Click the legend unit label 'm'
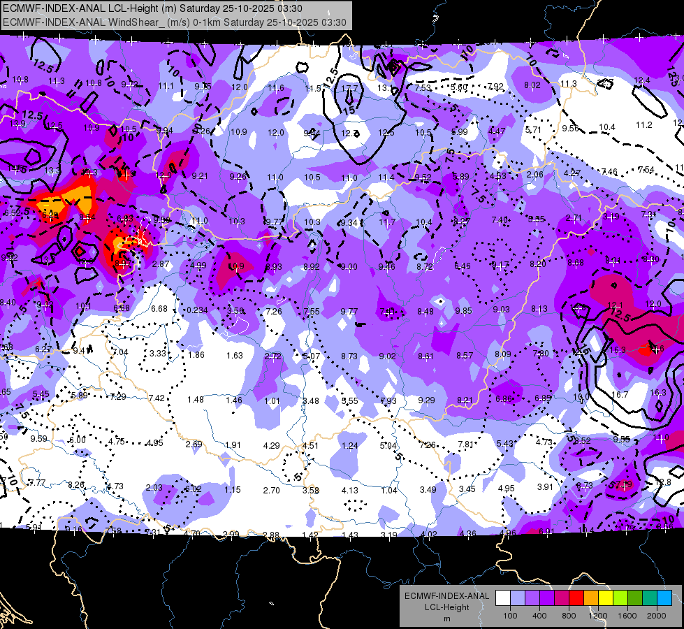 click(x=447, y=619)
